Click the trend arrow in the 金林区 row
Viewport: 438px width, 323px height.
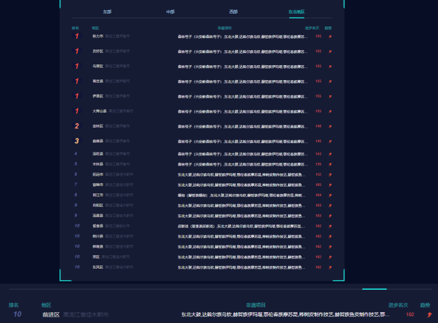[x=330, y=126]
